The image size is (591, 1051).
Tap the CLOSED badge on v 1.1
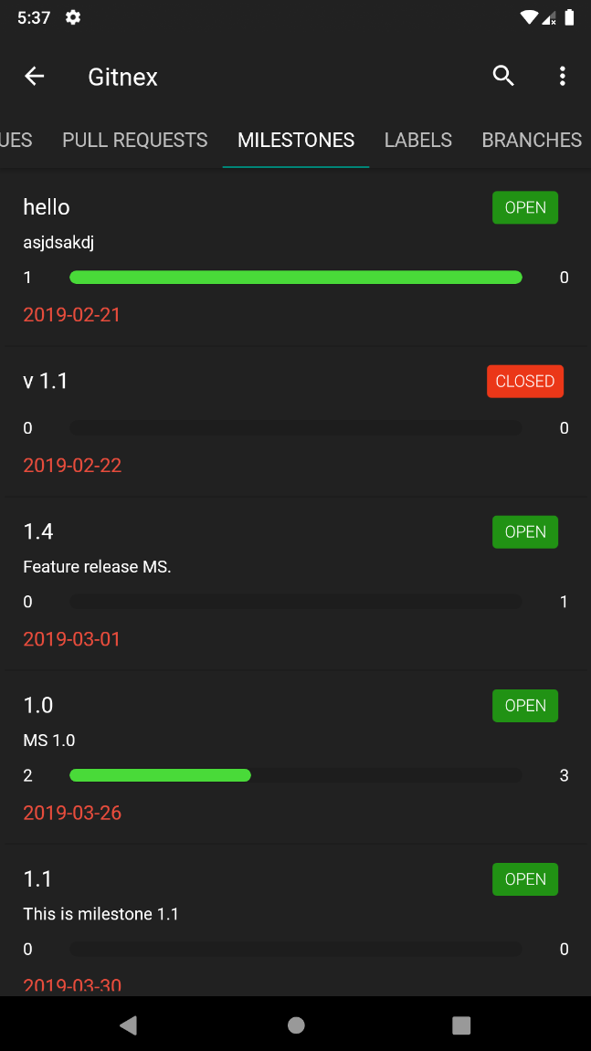pyautogui.click(x=525, y=381)
